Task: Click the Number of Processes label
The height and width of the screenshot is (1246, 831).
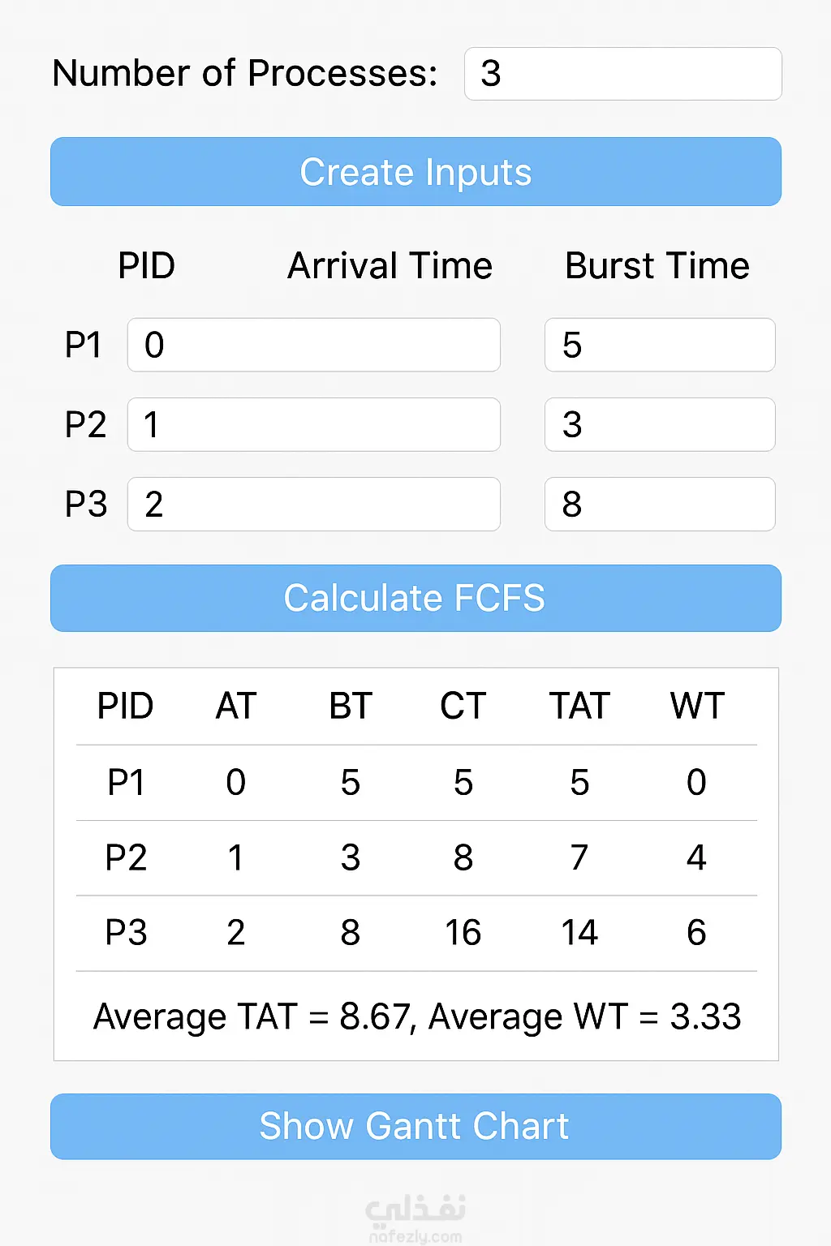Action: [245, 74]
